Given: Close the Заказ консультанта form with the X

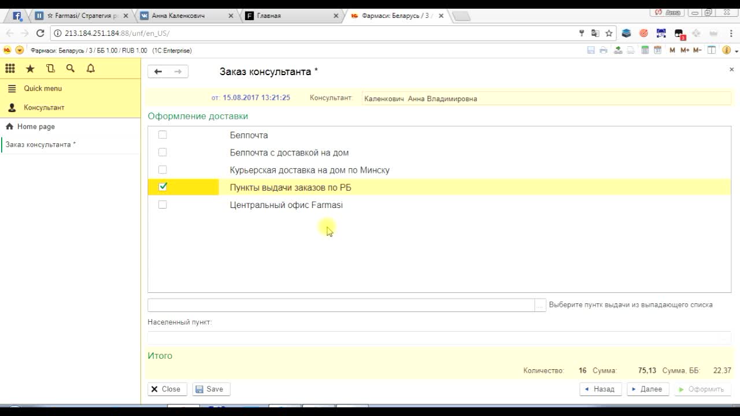Looking at the screenshot, I should click(731, 69).
